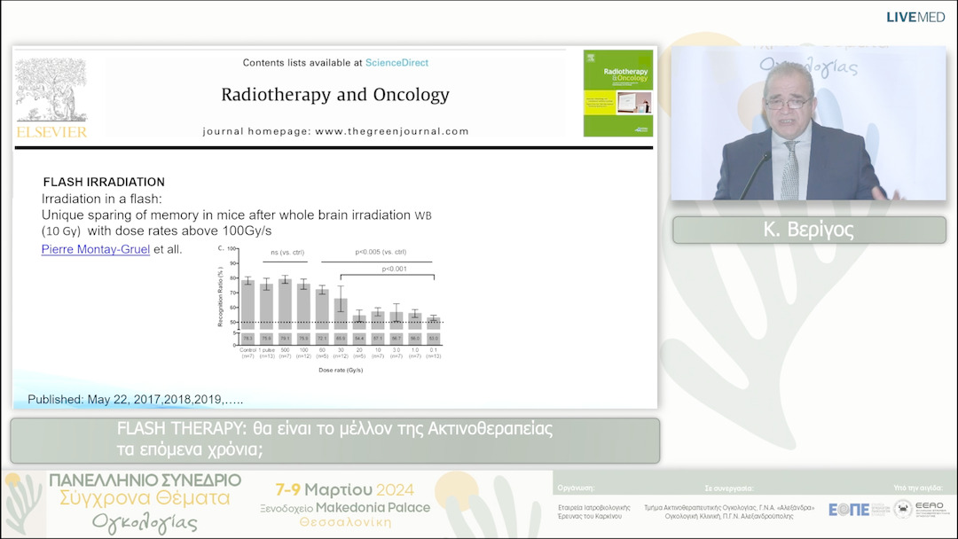958x539 pixels.
Task: Click the LIVEMED logo
Action: (915, 17)
